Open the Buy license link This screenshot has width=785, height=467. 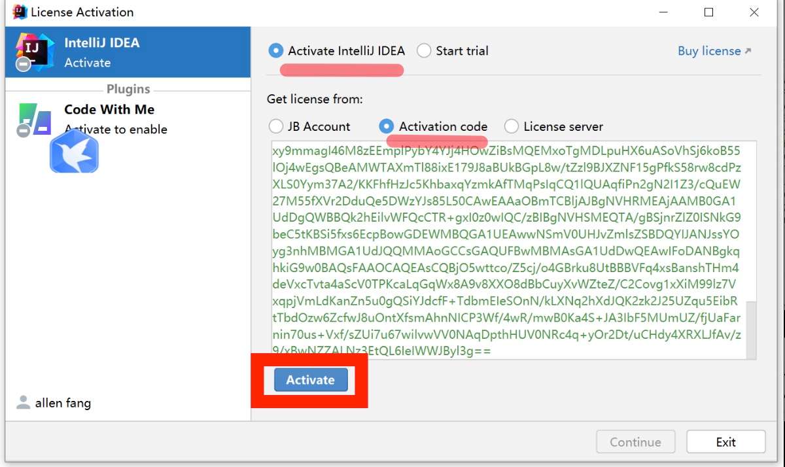[714, 51]
